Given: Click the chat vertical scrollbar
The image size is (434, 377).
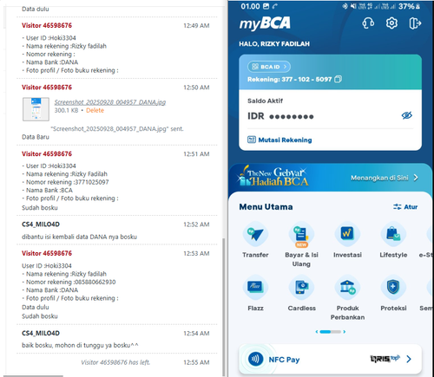Looking at the screenshot, I should point(223,306).
